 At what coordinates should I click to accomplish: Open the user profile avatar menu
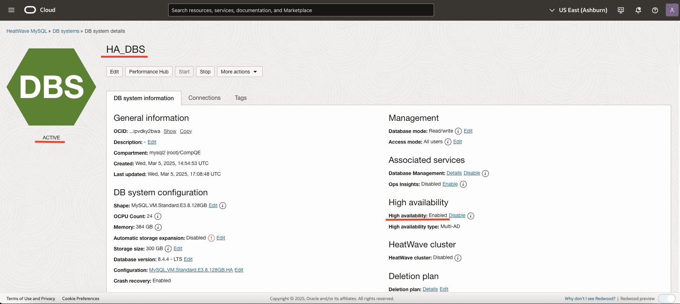672,10
